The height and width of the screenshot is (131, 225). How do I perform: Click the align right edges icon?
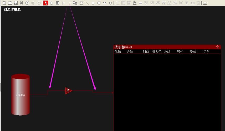pos(152,3)
